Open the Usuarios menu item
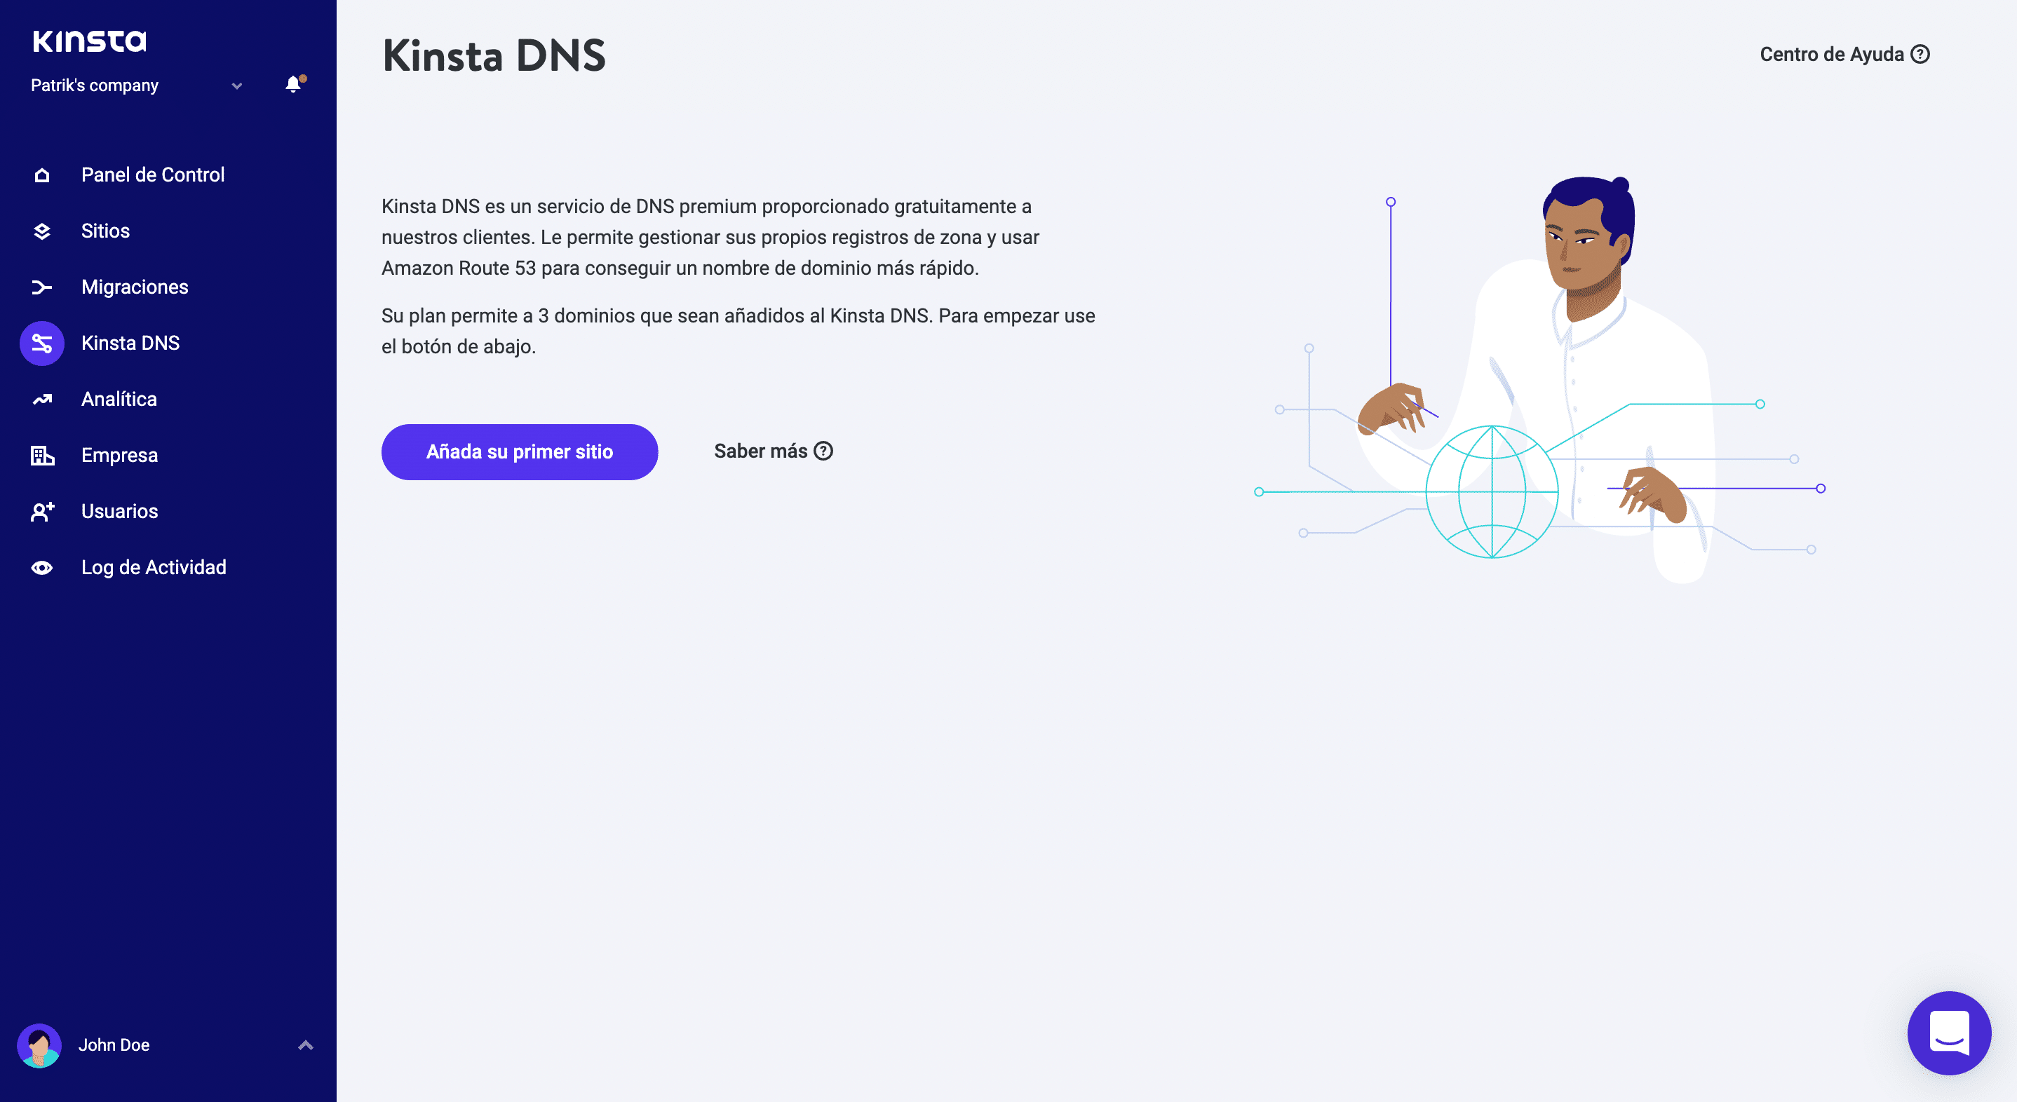This screenshot has width=2017, height=1102. 120,512
